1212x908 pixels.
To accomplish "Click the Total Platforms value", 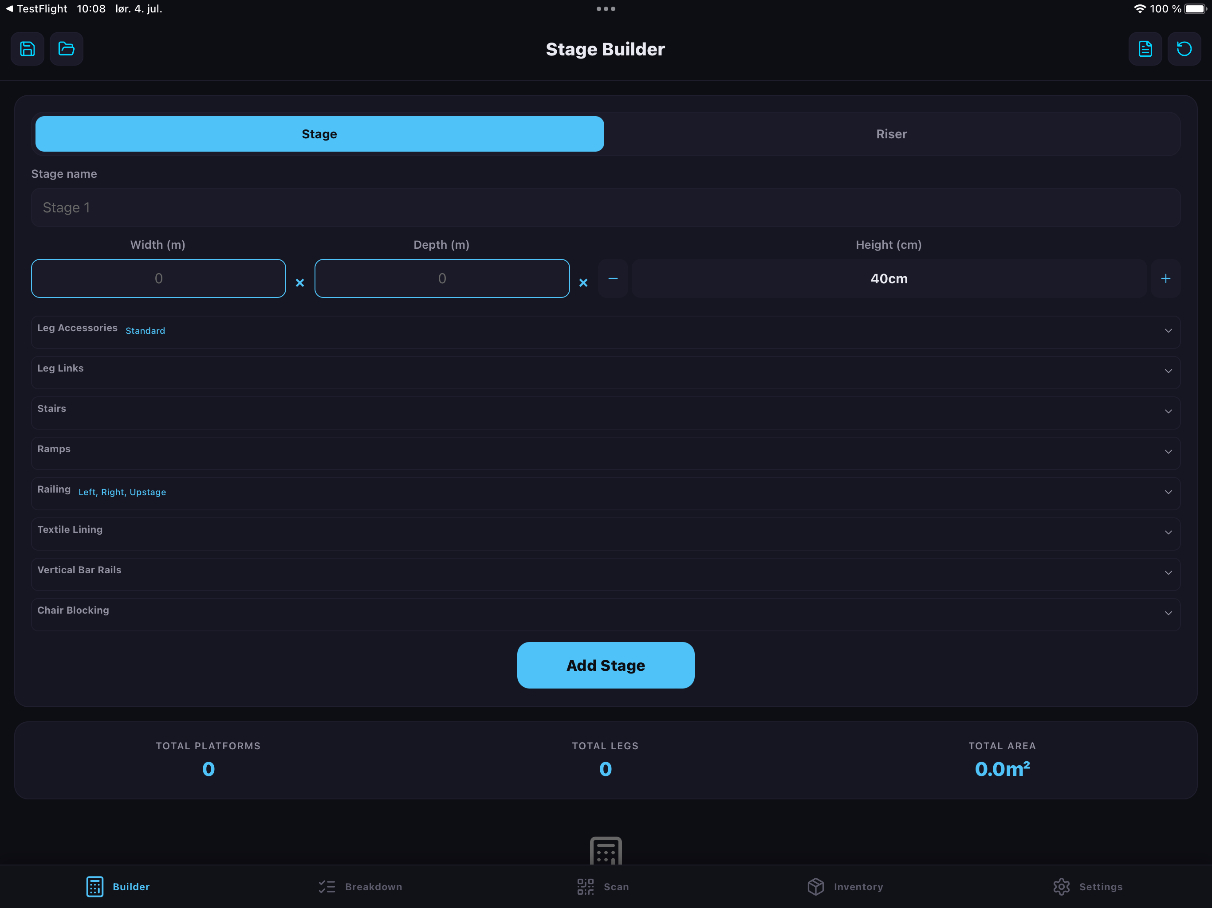I will (208, 769).
